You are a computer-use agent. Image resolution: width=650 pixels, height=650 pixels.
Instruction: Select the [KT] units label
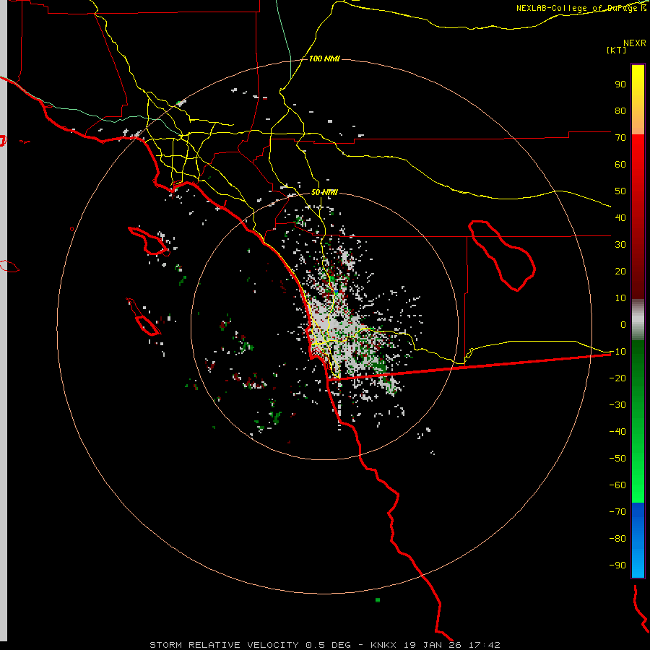click(617, 50)
